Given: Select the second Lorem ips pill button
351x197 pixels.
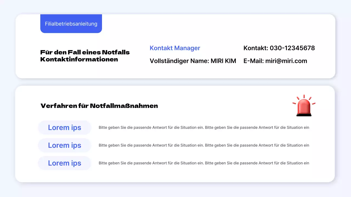Looking at the screenshot, I should coord(64,145).
